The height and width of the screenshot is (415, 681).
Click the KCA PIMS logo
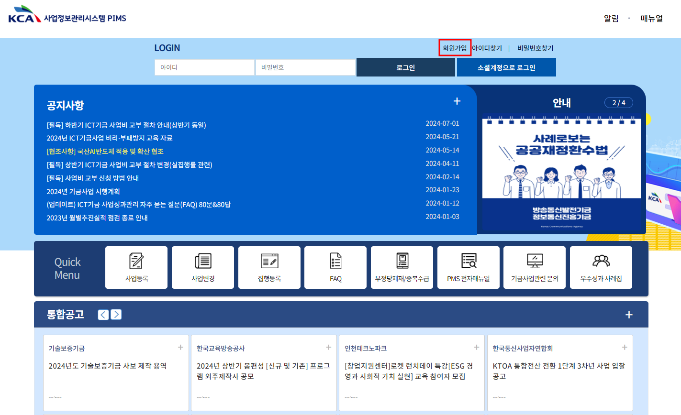click(67, 15)
